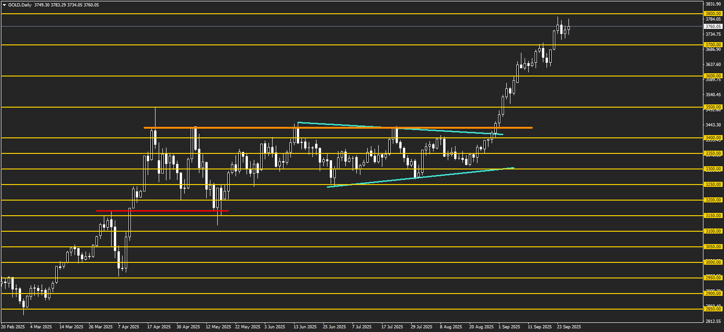This screenshot has width=724, height=332.
Task: Click the 3200.00 price level label
Action: click(713, 200)
